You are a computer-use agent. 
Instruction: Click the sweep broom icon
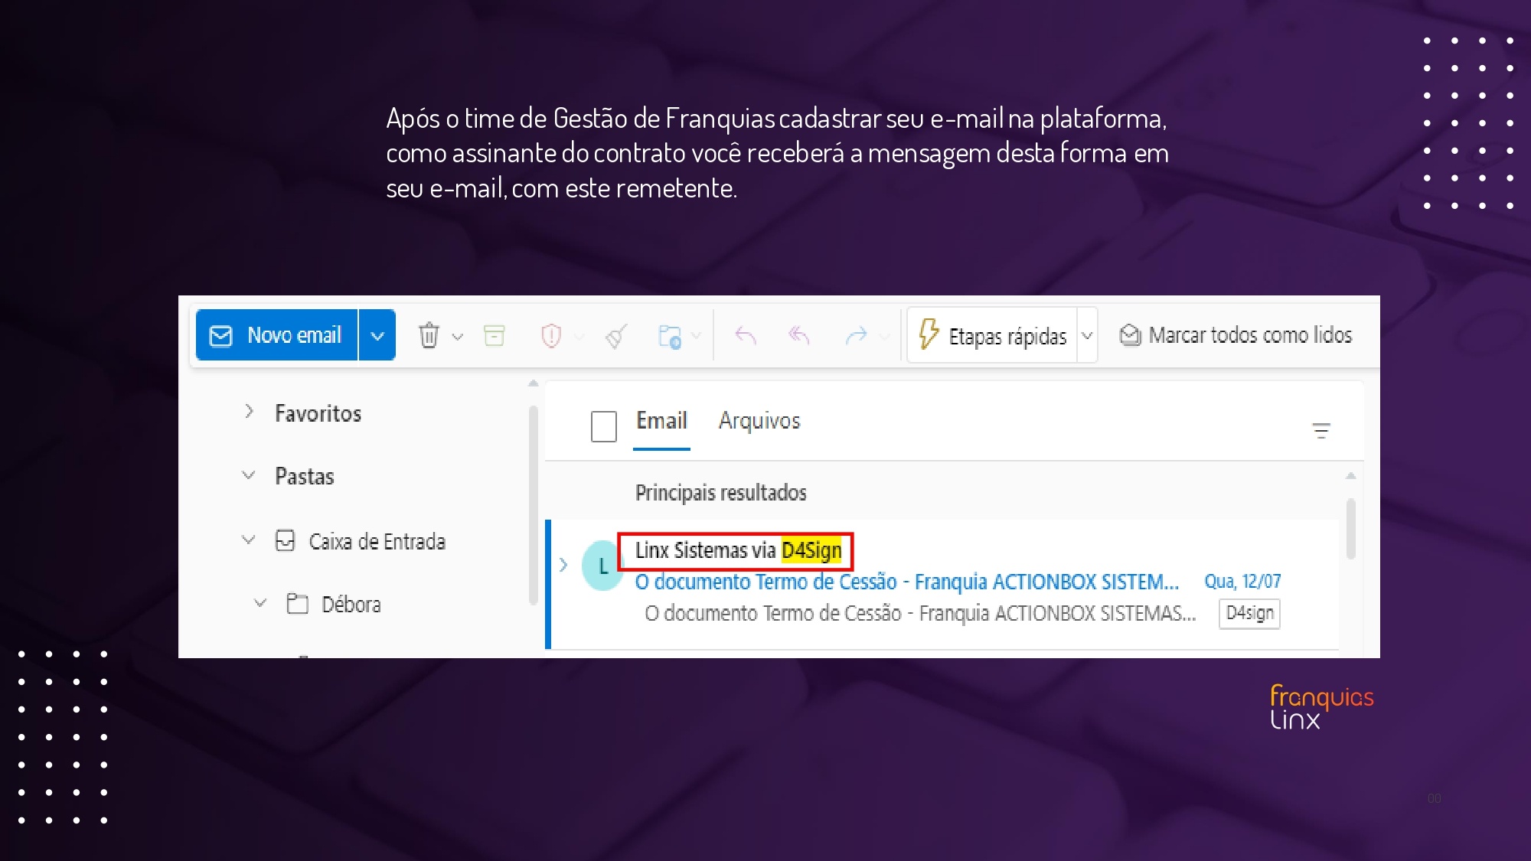click(616, 335)
